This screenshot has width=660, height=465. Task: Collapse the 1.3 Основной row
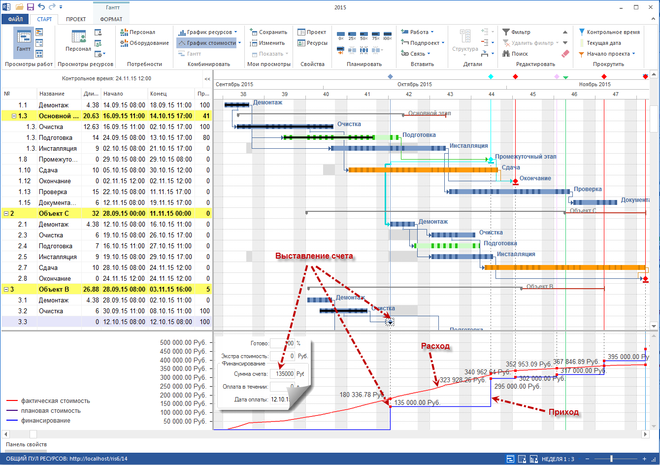click(14, 116)
